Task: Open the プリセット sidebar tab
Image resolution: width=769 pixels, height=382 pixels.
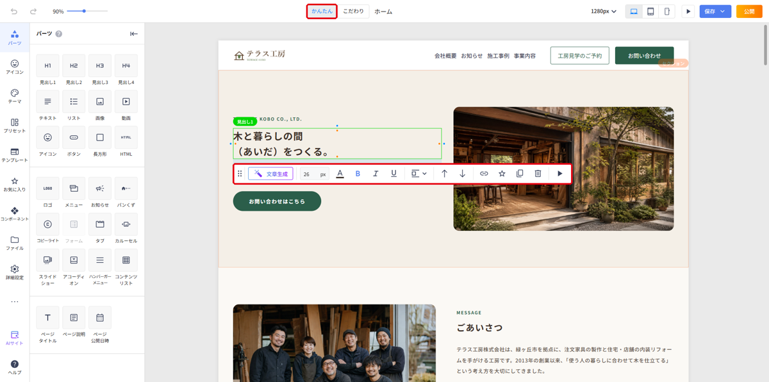Action: pyautogui.click(x=15, y=126)
